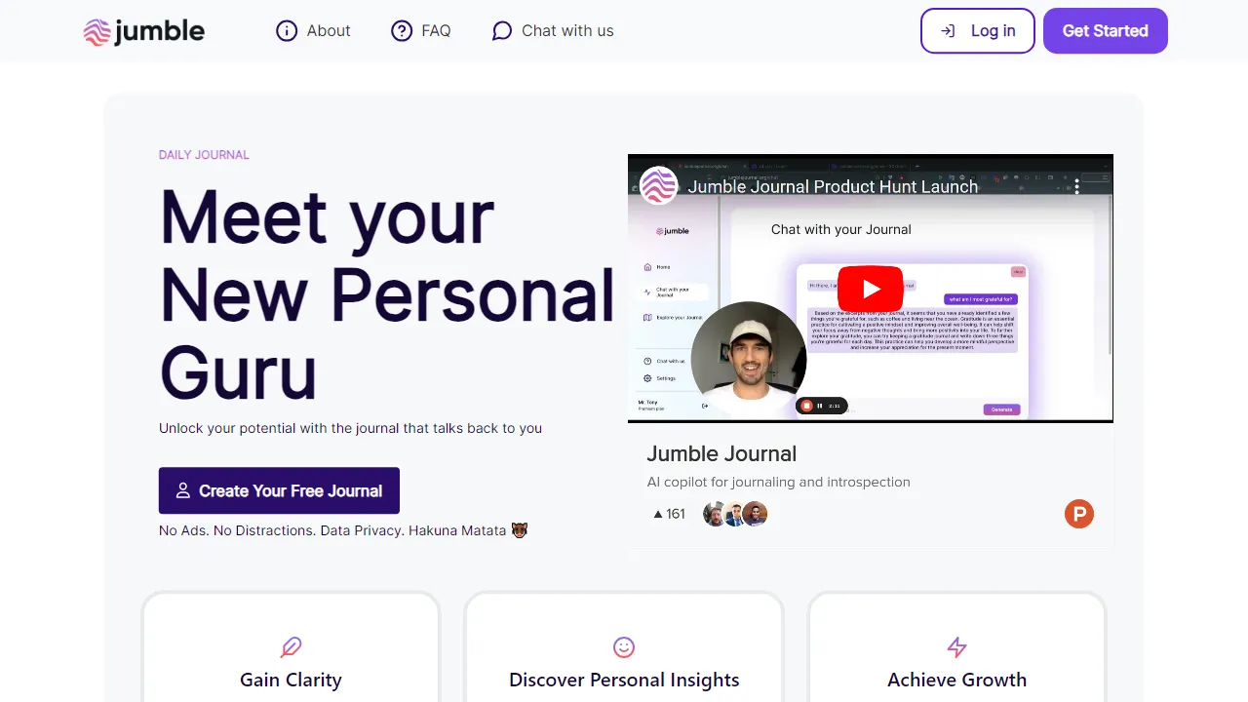The width and height of the screenshot is (1248, 702).
Task: Click the maker avatars on Product Hunt card
Action: (735, 514)
